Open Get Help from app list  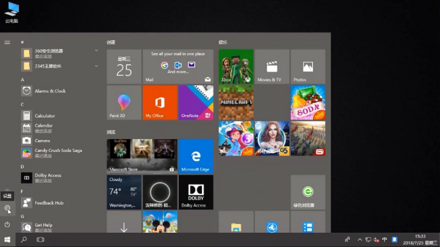(59, 227)
